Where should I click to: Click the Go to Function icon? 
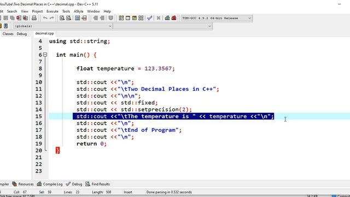pos(78,18)
